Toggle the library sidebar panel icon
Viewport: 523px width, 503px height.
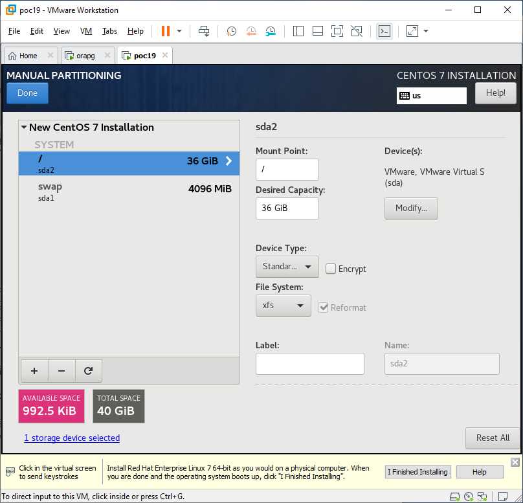(x=298, y=31)
